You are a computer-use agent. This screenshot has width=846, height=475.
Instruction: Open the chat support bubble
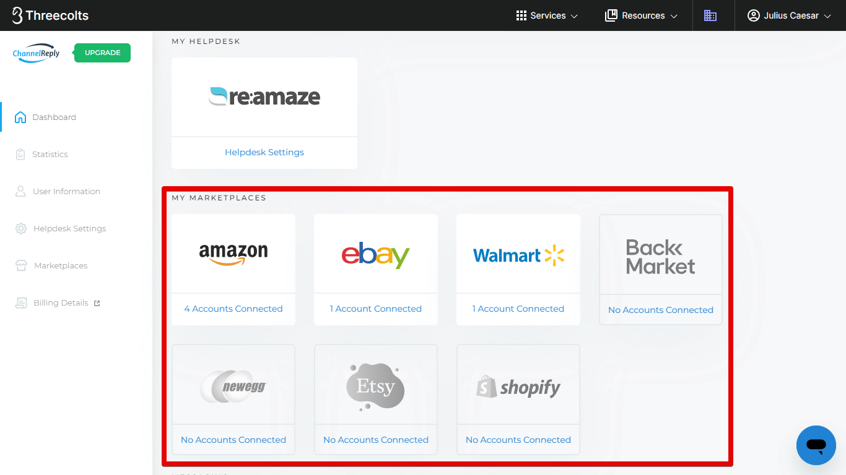pyautogui.click(x=816, y=445)
